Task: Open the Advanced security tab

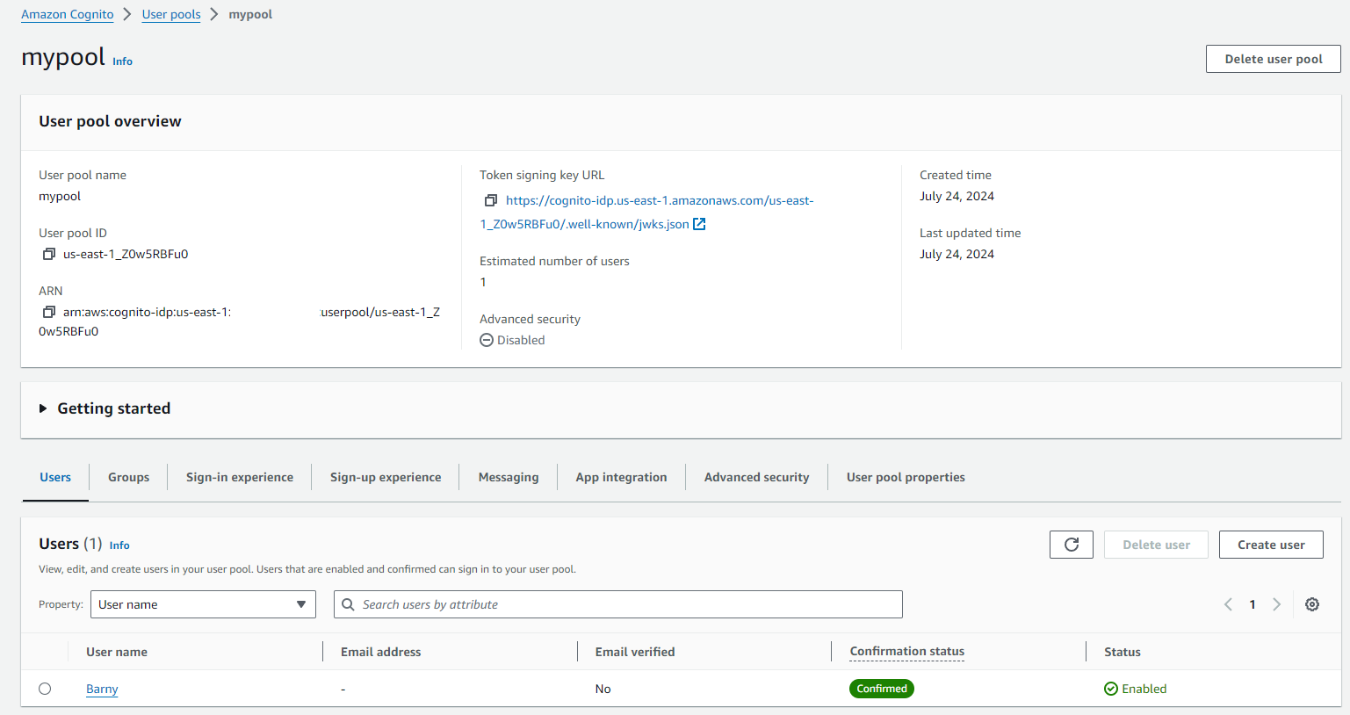Action: [757, 477]
